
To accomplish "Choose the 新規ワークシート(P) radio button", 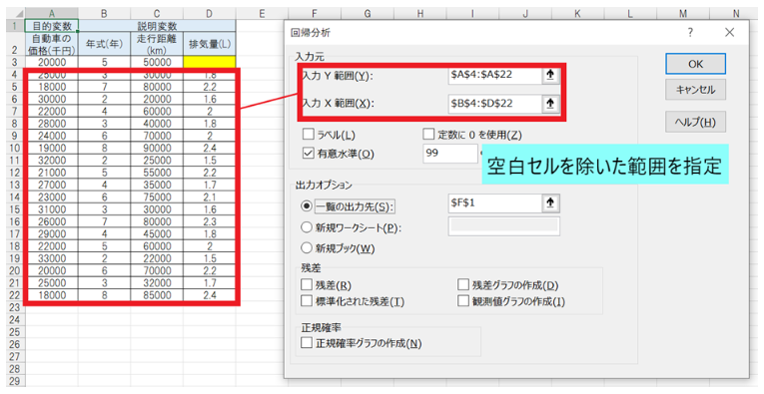I will pyautogui.click(x=306, y=227).
